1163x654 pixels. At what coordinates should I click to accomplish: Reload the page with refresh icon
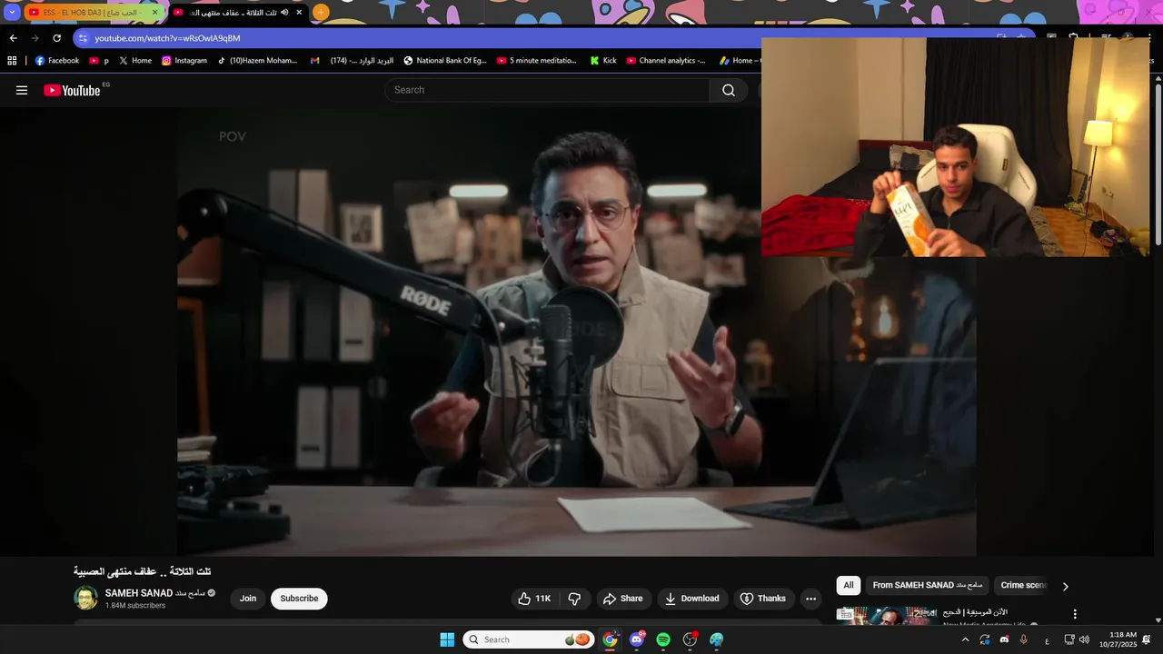point(56,38)
